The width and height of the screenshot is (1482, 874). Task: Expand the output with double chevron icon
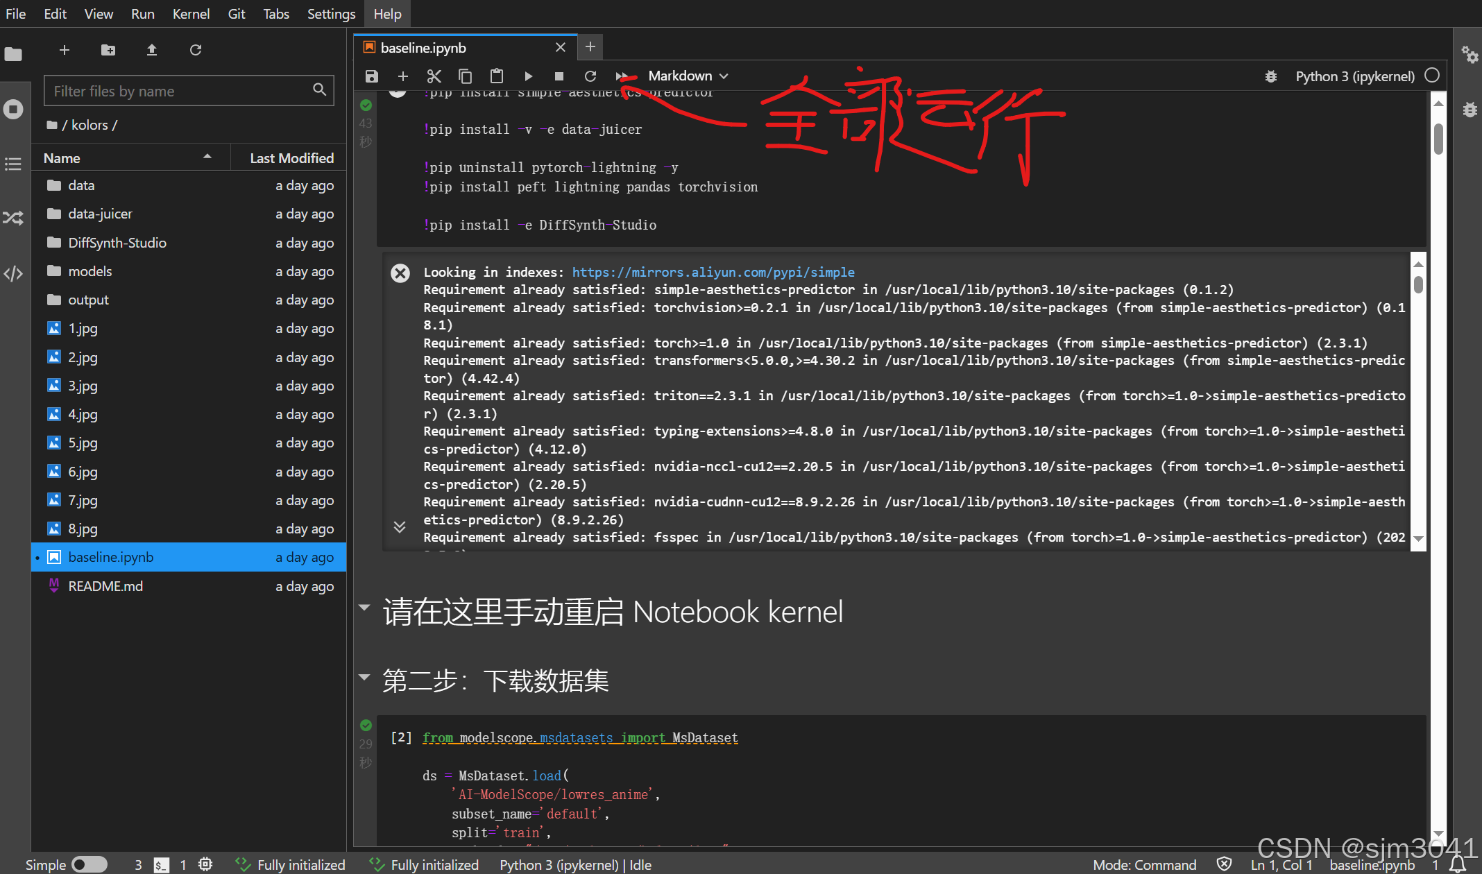click(x=400, y=526)
